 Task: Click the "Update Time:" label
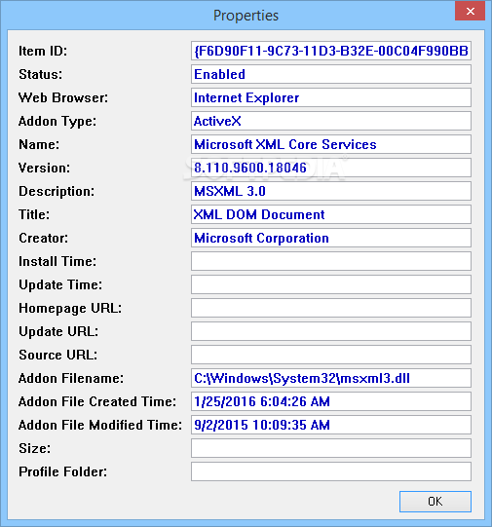click(60, 285)
